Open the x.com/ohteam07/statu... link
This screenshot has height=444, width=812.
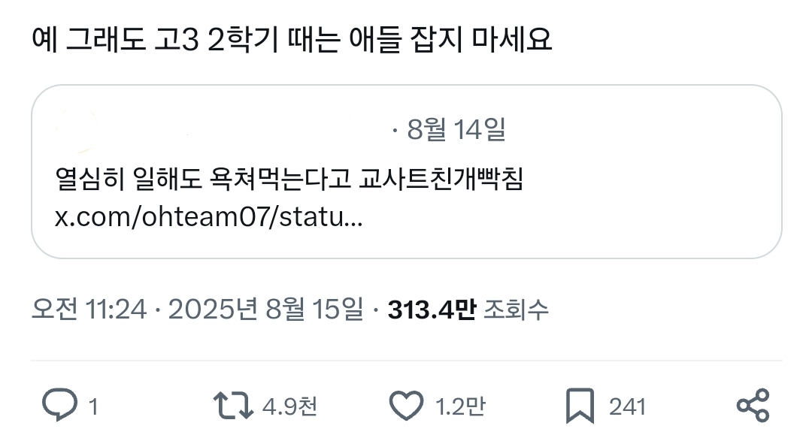(x=209, y=216)
